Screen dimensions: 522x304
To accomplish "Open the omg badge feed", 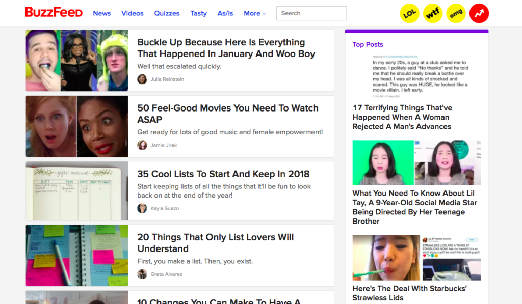I will [456, 13].
